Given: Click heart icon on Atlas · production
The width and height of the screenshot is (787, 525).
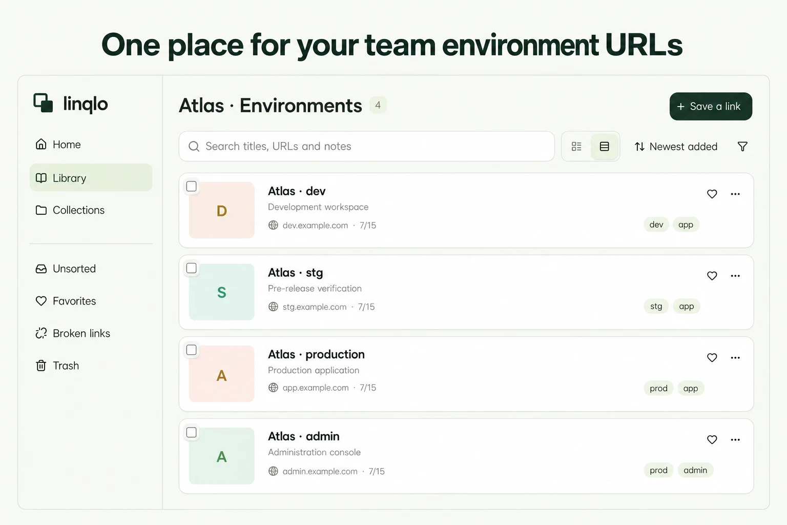Looking at the screenshot, I should tap(712, 357).
